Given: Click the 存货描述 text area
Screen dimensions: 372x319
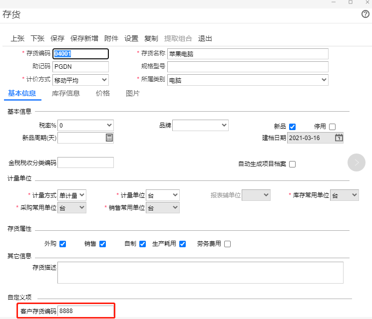Looking at the screenshot, I should pyautogui.click(x=200, y=273).
